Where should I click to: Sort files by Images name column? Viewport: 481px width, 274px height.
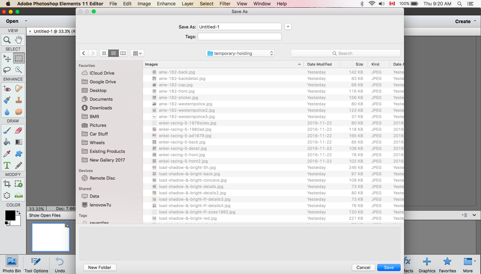tap(223, 64)
